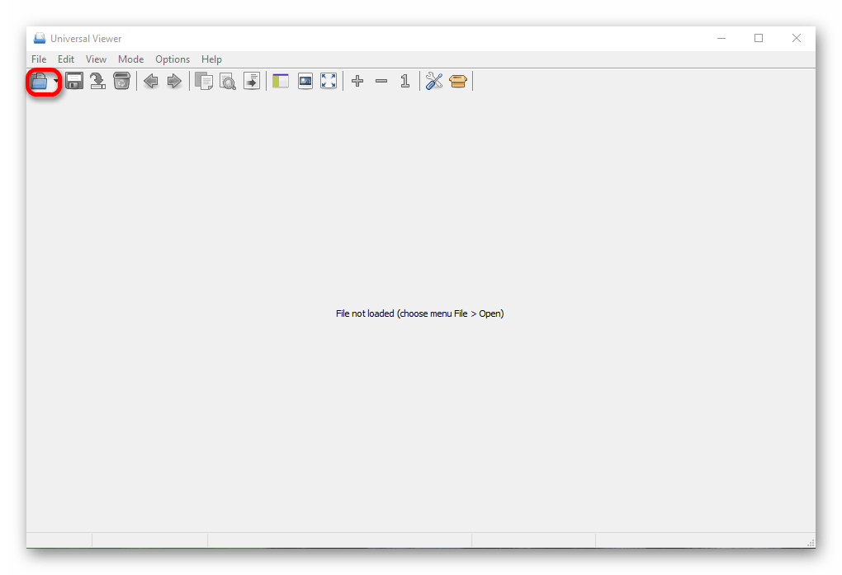Screen dimensions: 842x575
Task: Open the File menu
Action: pos(39,59)
